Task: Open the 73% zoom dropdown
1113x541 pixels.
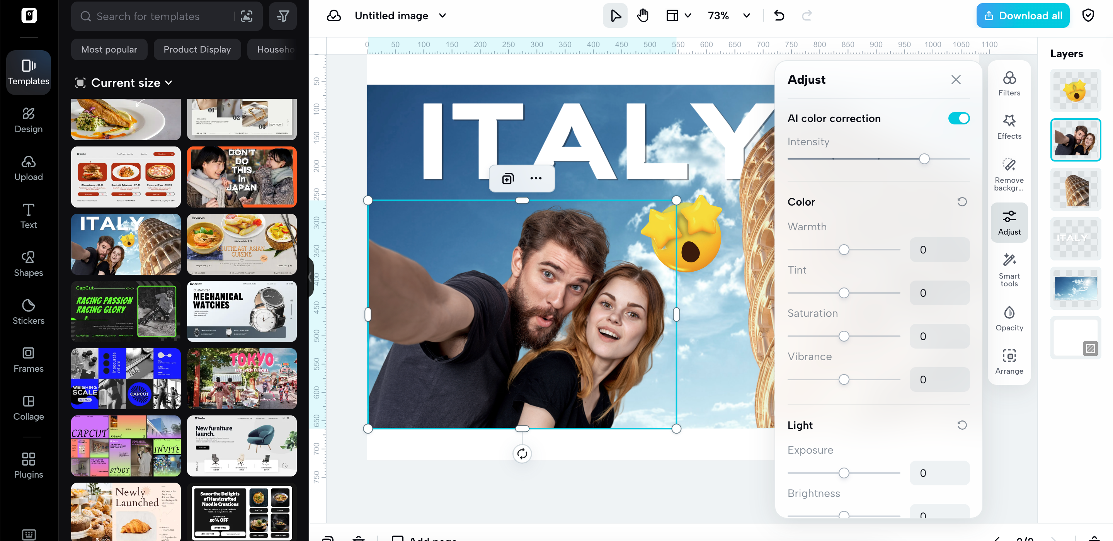Action: click(746, 15)
